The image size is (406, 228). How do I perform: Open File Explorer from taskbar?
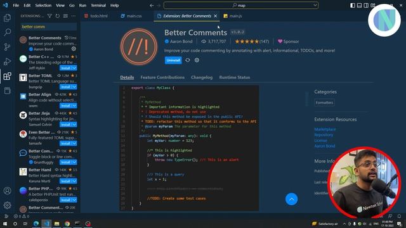click(x=56, y=224)
